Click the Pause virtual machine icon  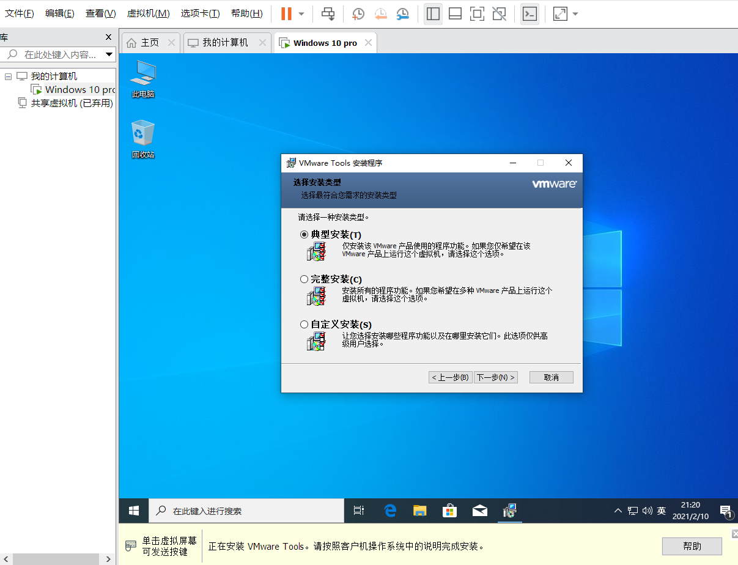[286, 13]
